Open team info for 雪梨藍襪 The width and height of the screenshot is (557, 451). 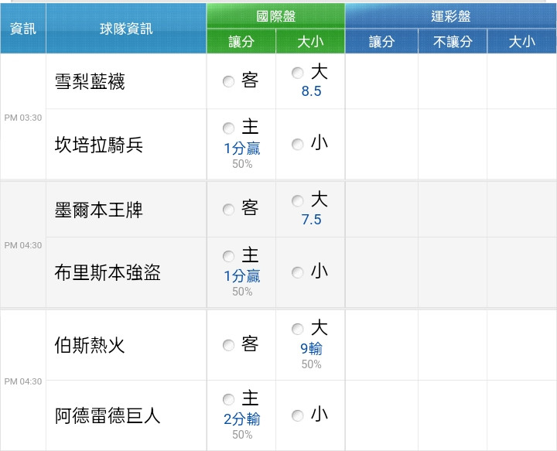tap(90, 81)
